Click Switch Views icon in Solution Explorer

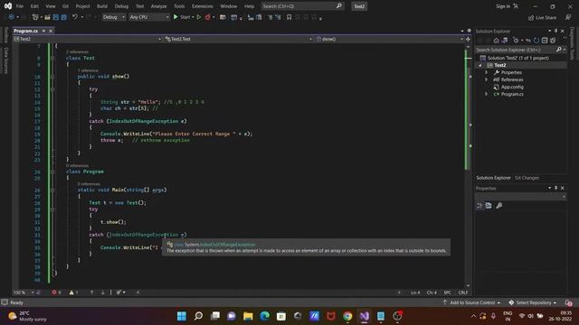(505, 41)
